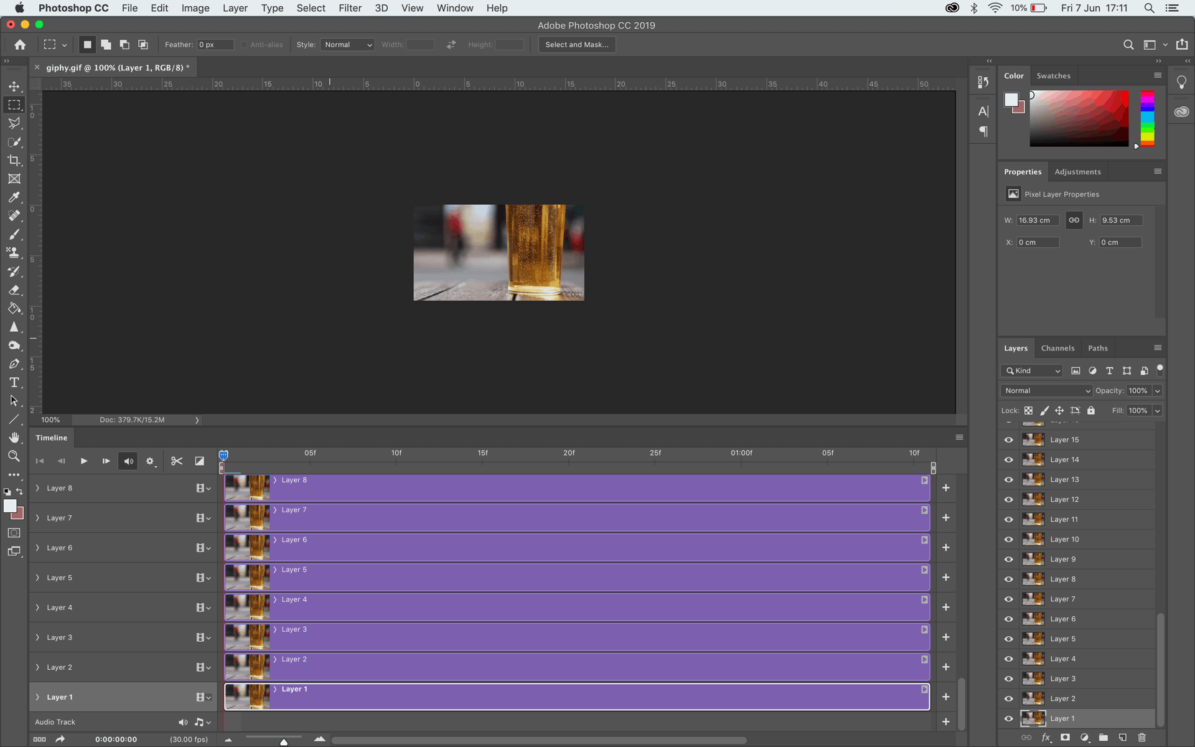Hide Layer 3 visibility eye

(1009, 679)
